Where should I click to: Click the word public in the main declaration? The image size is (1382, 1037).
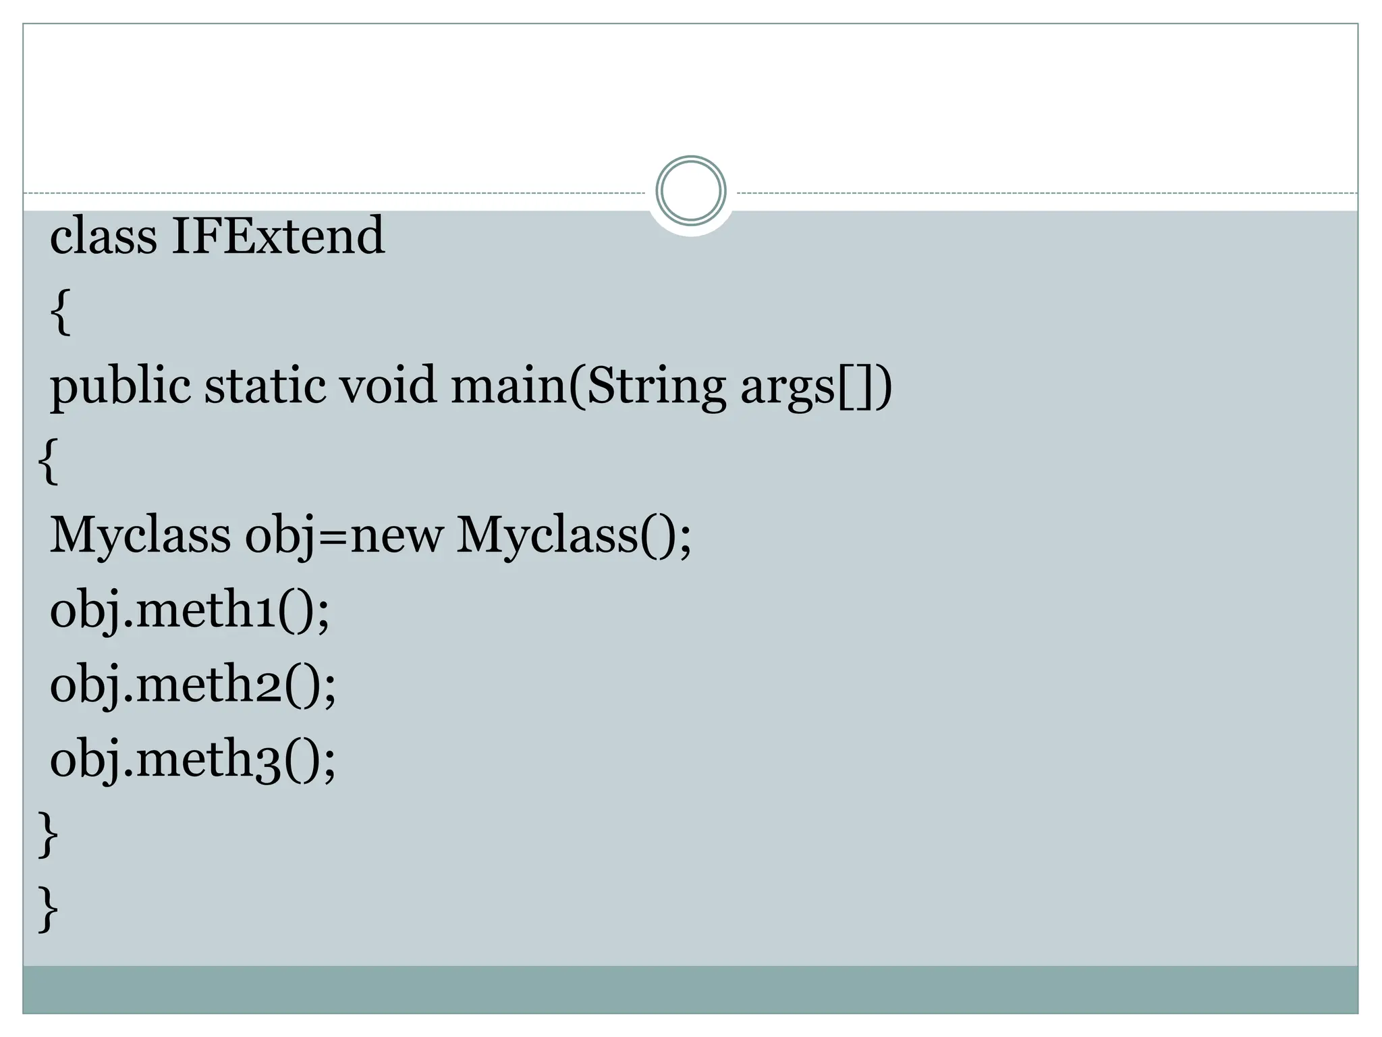tap(120, 386)
